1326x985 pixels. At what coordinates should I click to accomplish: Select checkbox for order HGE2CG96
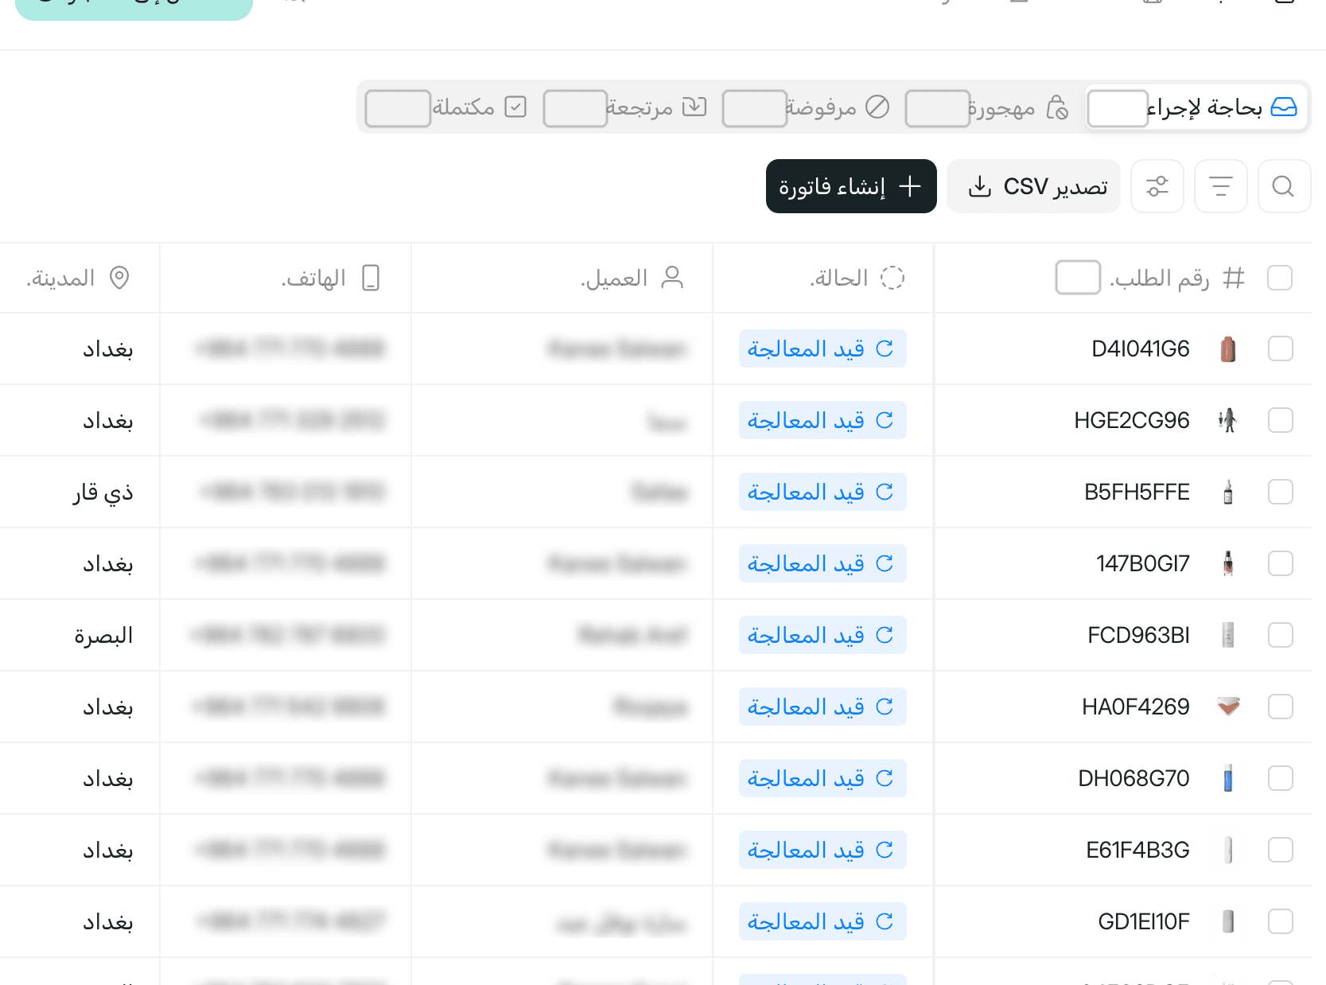tap(1280, 420)
